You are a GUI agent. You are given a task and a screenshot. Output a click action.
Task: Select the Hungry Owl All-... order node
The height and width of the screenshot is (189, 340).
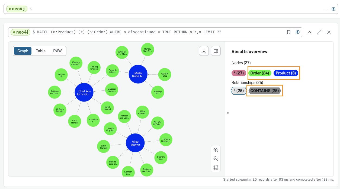coord(148,50)
